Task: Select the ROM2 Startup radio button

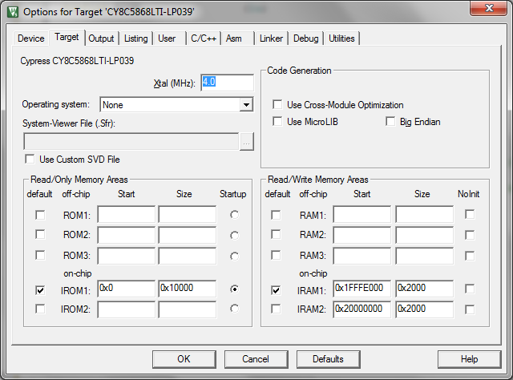Action: point(234,236)
